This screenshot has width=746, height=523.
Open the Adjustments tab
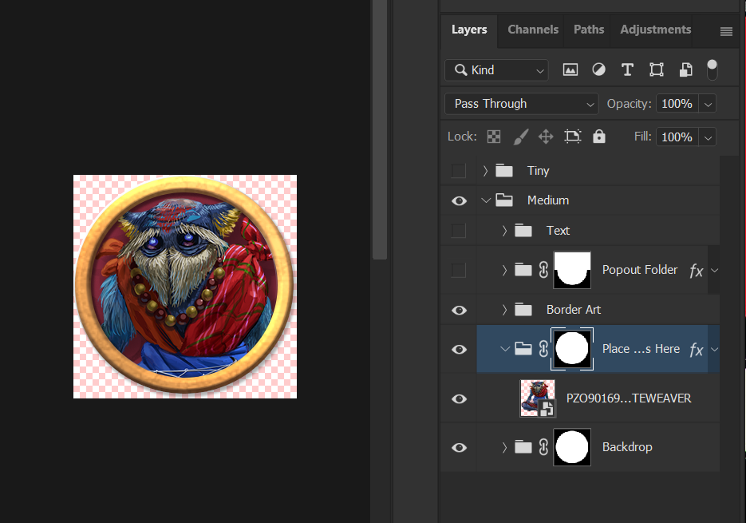655,30
